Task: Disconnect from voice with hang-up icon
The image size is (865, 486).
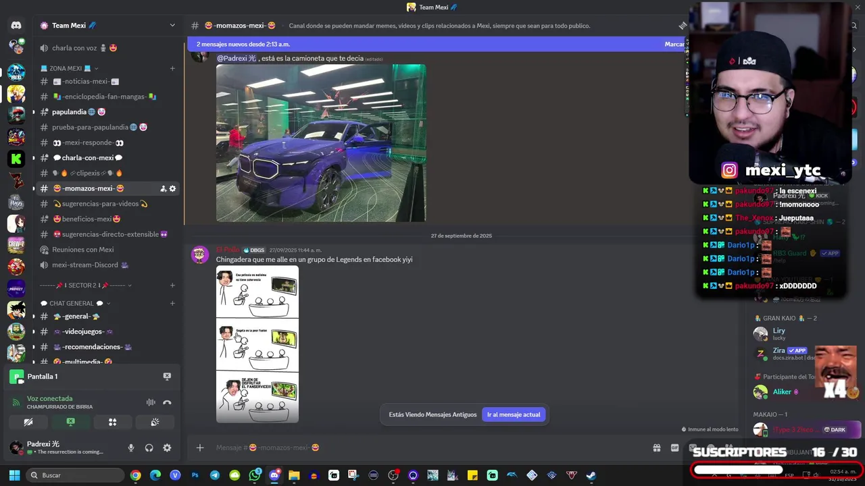Action: click(x=167, y=402)
